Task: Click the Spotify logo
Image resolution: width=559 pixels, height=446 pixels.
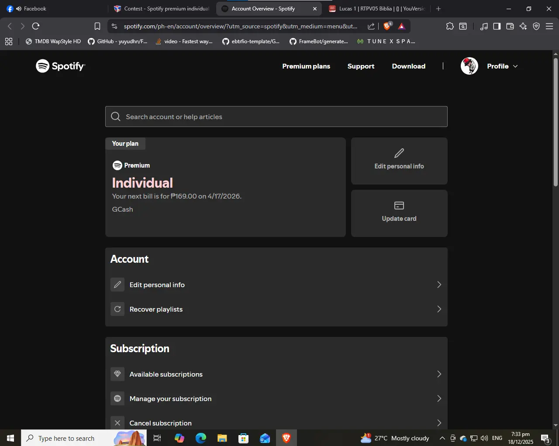Action: (x=60, y=66)
